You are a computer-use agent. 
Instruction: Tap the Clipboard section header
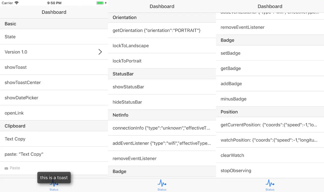[x=54, y=126]
